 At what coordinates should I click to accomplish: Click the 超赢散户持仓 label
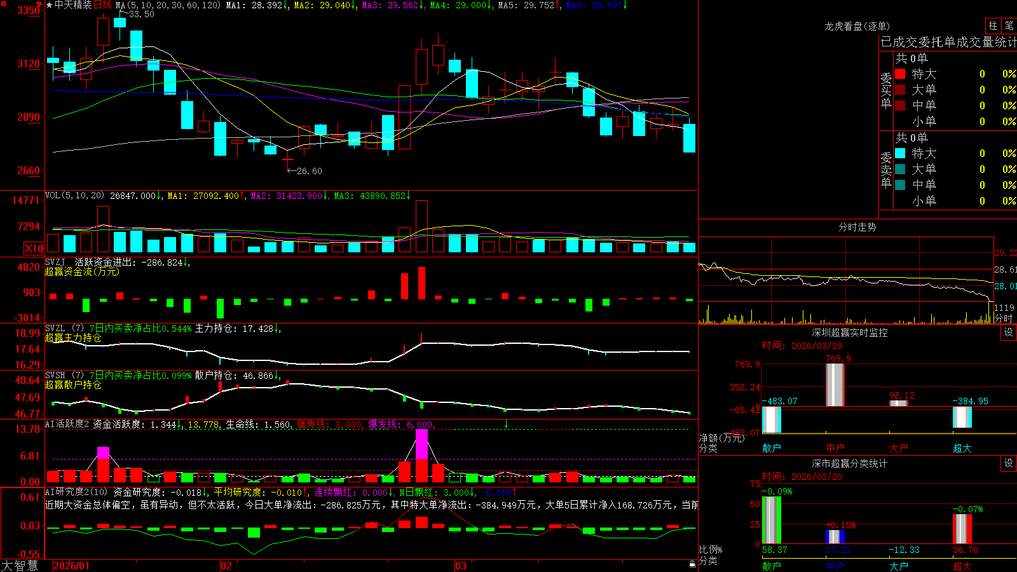[x=73, y=385]
